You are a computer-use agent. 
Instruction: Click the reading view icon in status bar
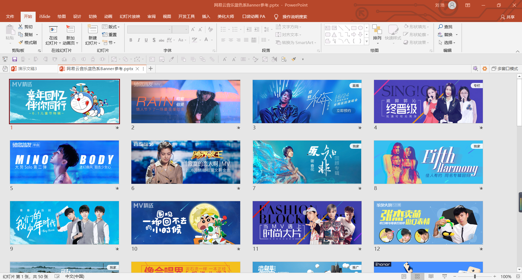431,276
